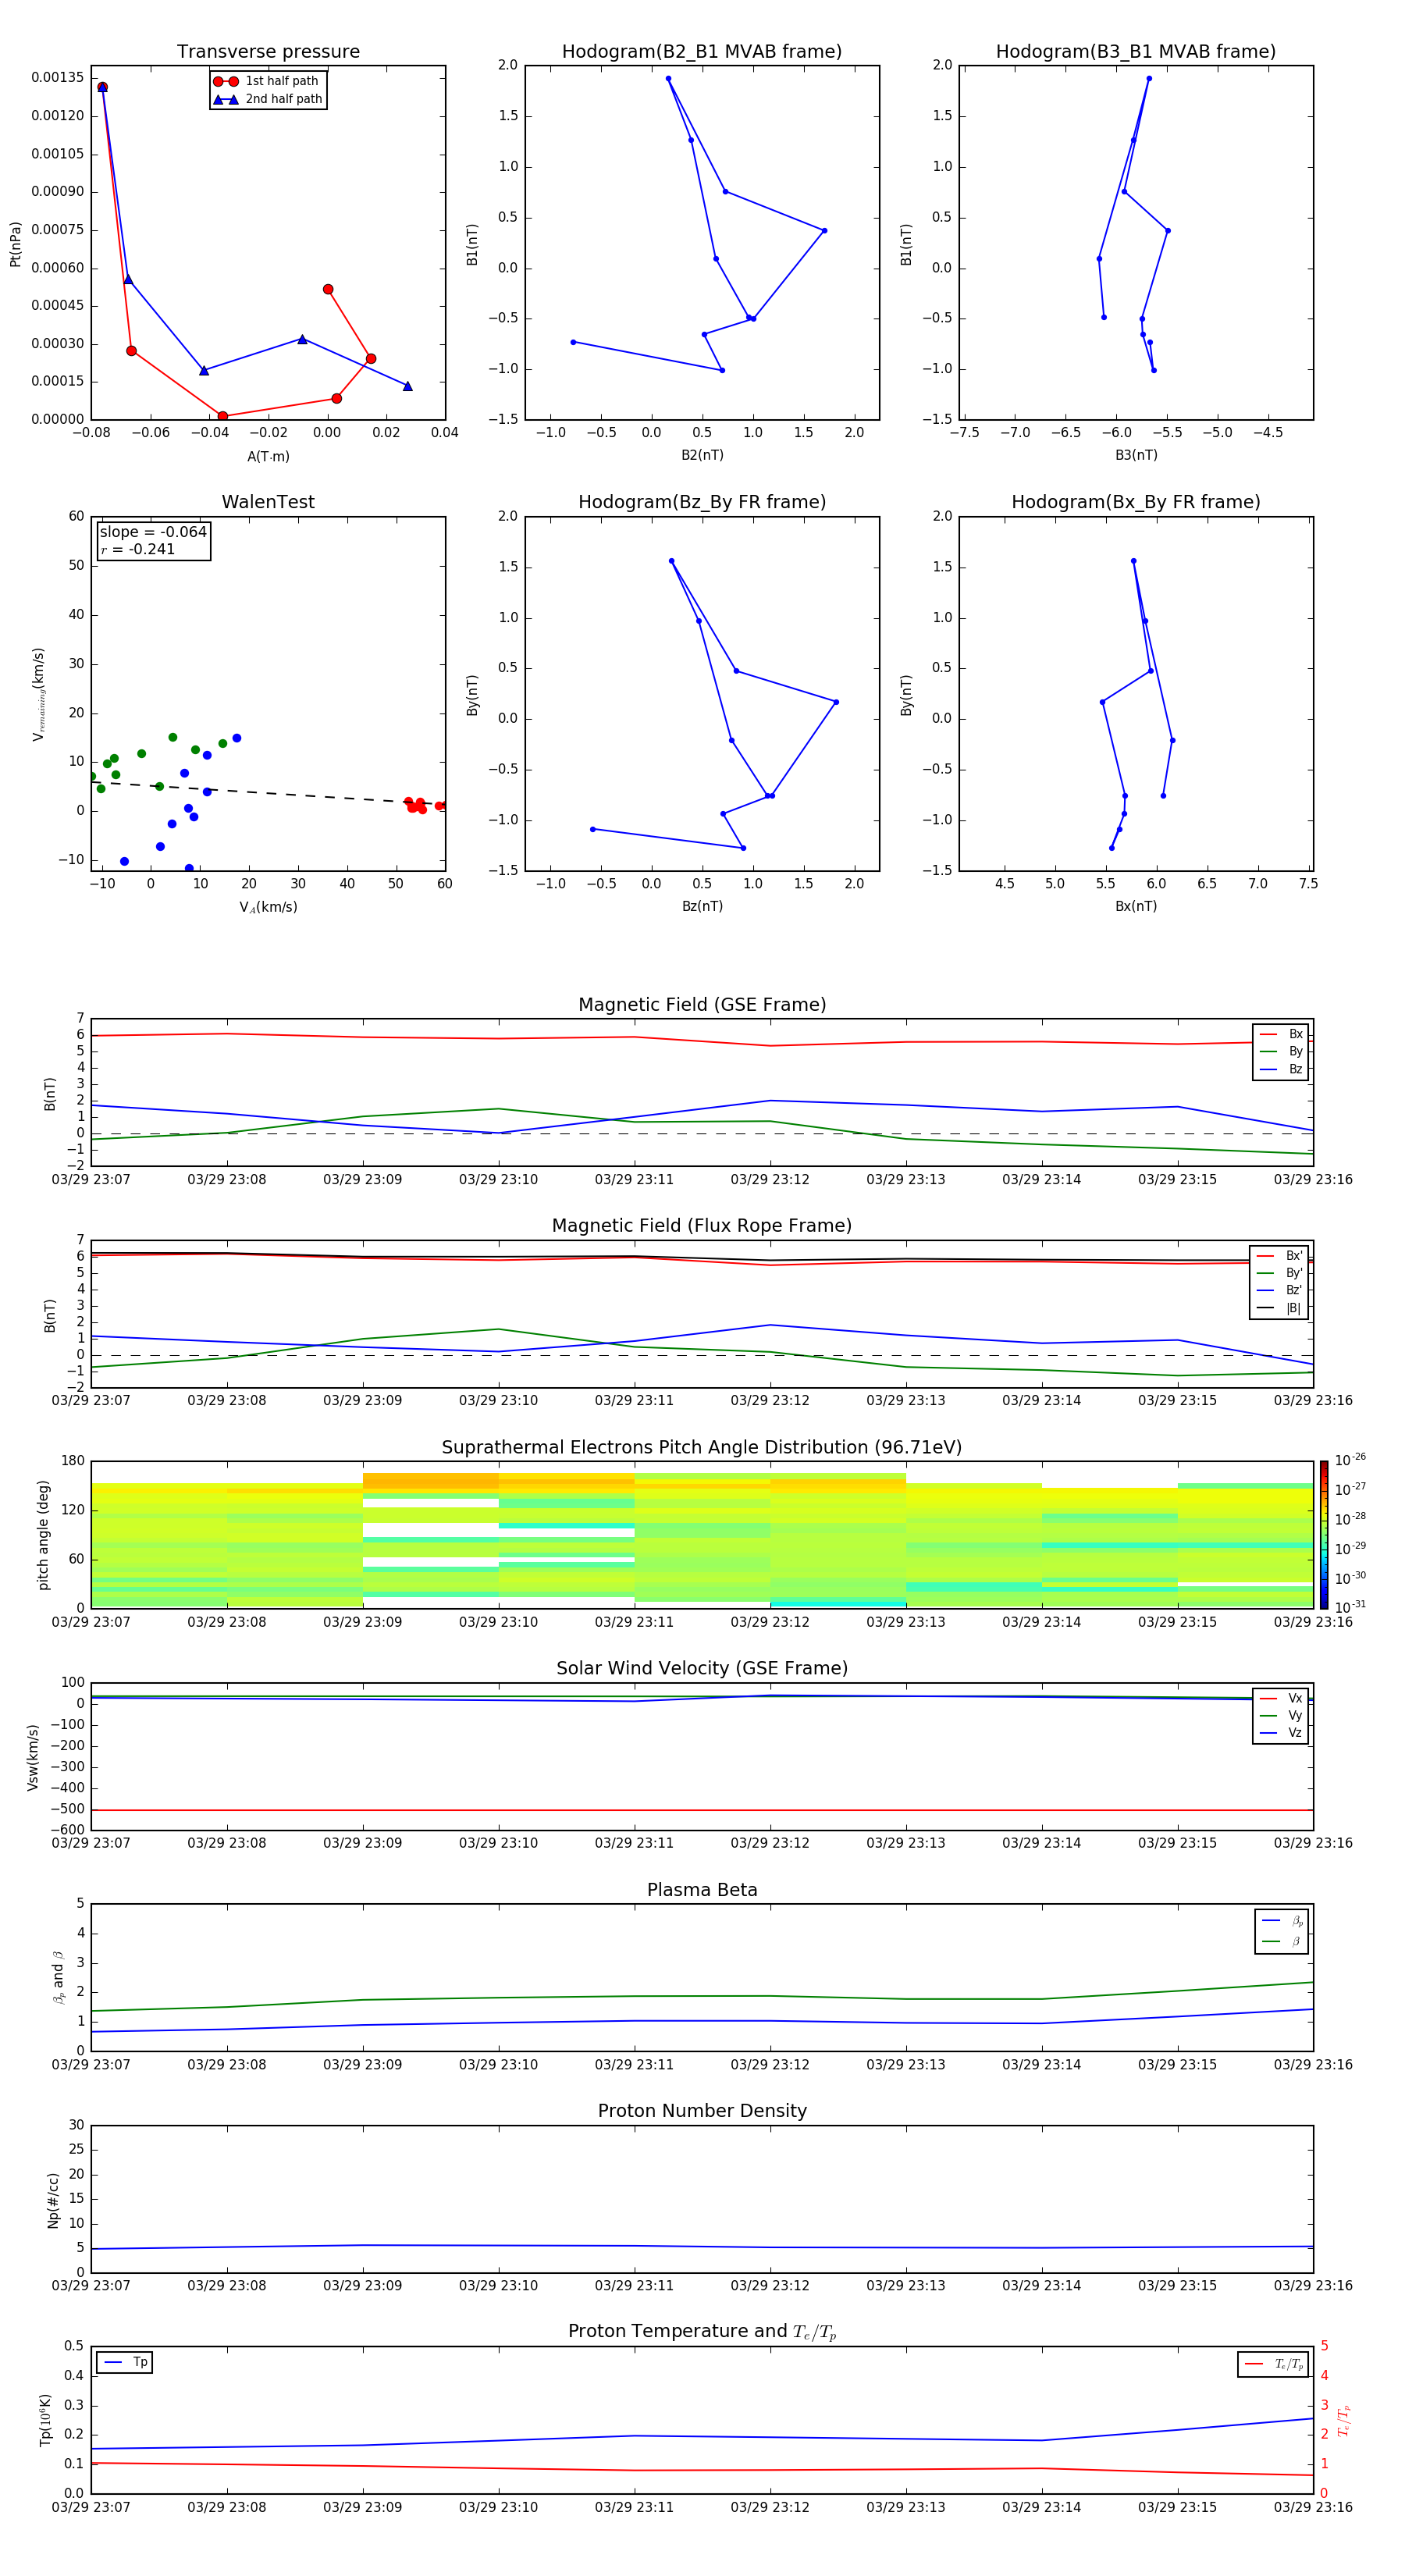1405x2576 pixels.
Task: Select "Bz'" in the Flux Rope legend
Action: click(1279, 1290)
